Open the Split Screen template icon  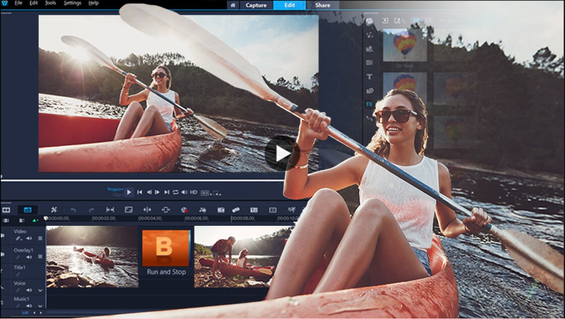click(273, 210)
